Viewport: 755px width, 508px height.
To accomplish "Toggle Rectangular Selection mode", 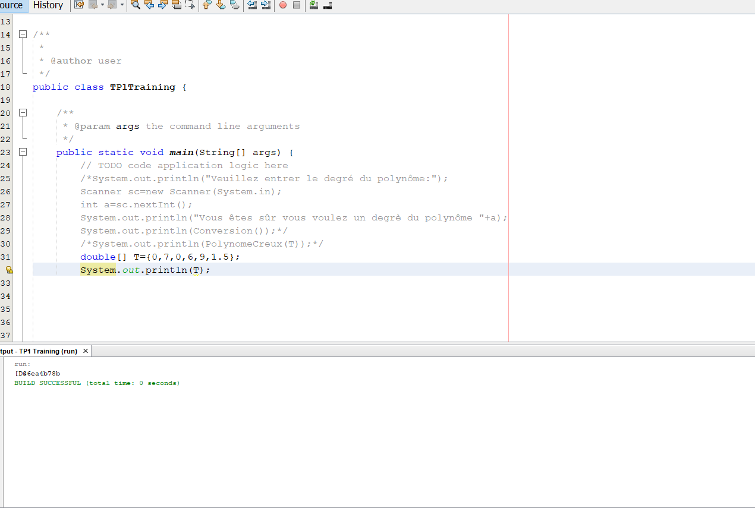I will 190,5.
